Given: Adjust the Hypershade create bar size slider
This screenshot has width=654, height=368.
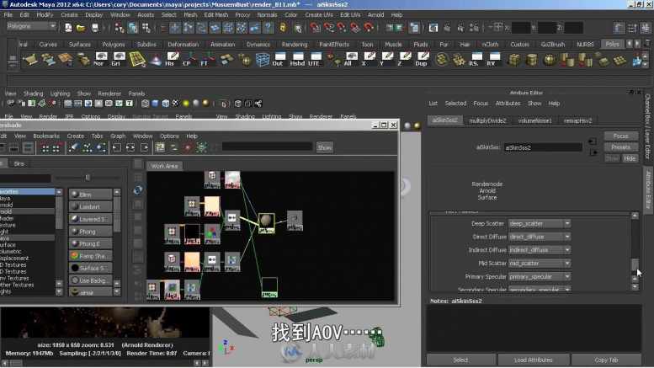Looking at the screenshot, I should coord(88,178).
